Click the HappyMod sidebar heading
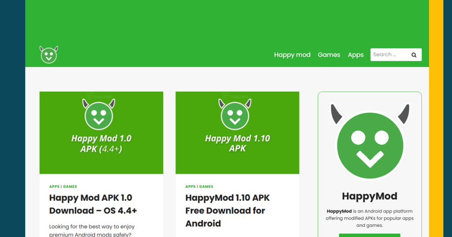The width and height of the screenshot is (452, 237). click(x=369, y=196)
